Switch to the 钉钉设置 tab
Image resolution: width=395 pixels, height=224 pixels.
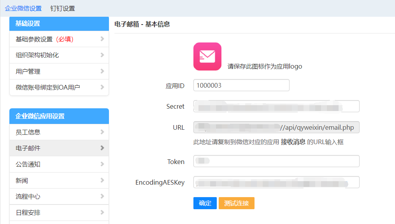coord(63,8)
